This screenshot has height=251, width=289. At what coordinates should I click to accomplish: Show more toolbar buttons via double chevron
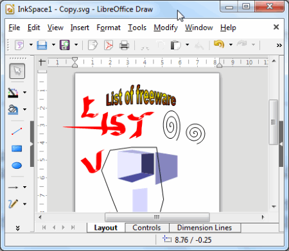click(279, 45)
